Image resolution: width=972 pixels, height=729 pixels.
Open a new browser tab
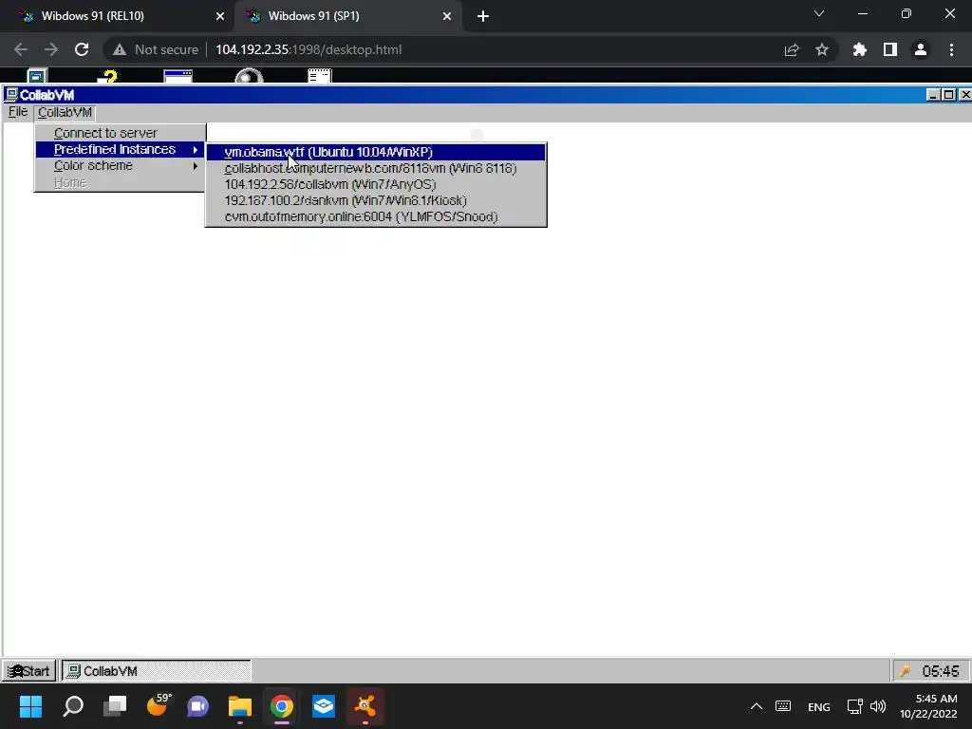pos(483,16)
